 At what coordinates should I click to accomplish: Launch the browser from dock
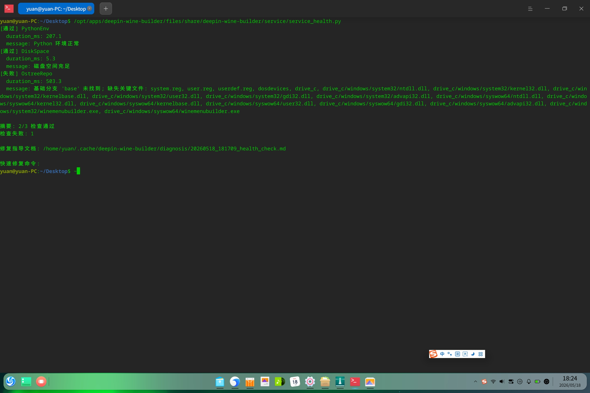tap(235, 382)
